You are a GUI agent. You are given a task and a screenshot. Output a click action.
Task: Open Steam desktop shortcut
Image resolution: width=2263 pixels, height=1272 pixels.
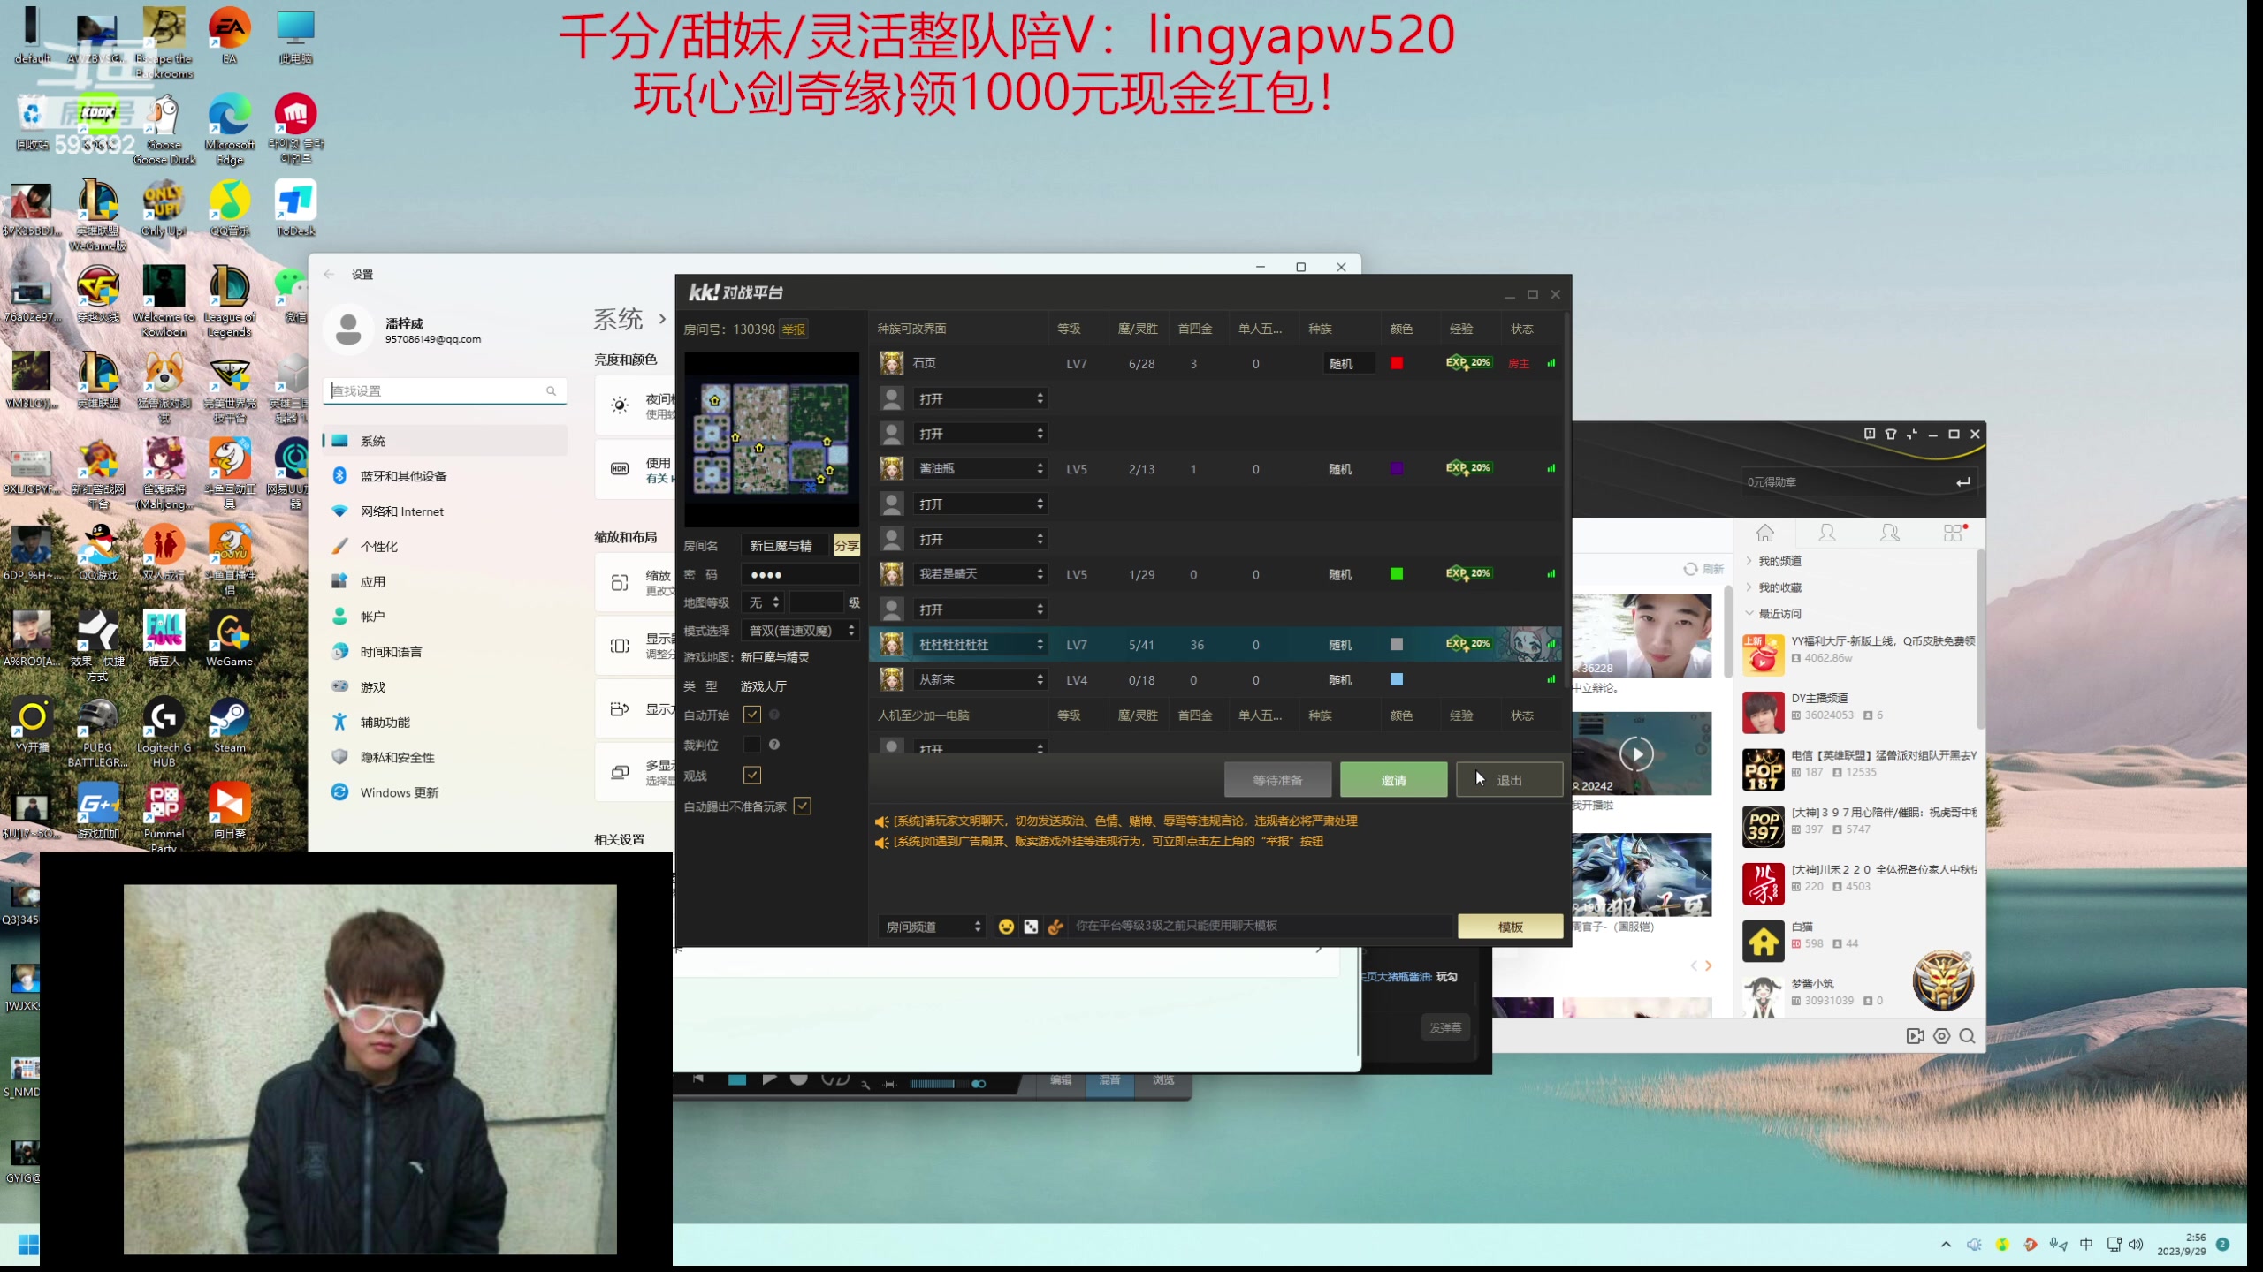(230, 726)
